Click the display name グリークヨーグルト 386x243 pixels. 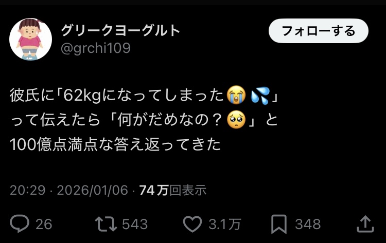[120, 31]
